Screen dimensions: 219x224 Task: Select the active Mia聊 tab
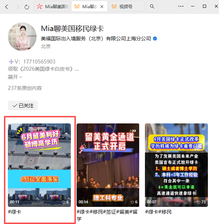point(89,6)
